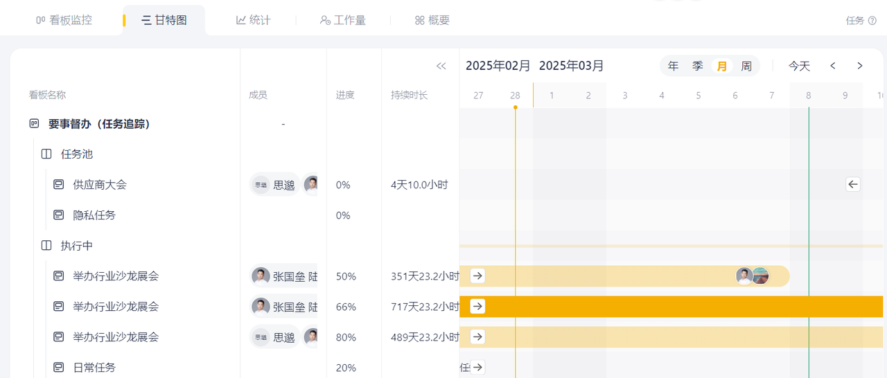The image size is (887, 378).
Task: Jump to 今天 on the timeline
Action: 799,66
